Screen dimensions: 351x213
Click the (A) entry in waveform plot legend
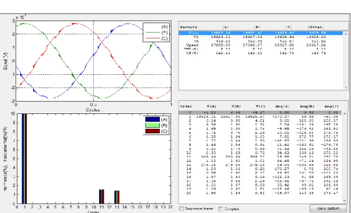coord(164,26)
